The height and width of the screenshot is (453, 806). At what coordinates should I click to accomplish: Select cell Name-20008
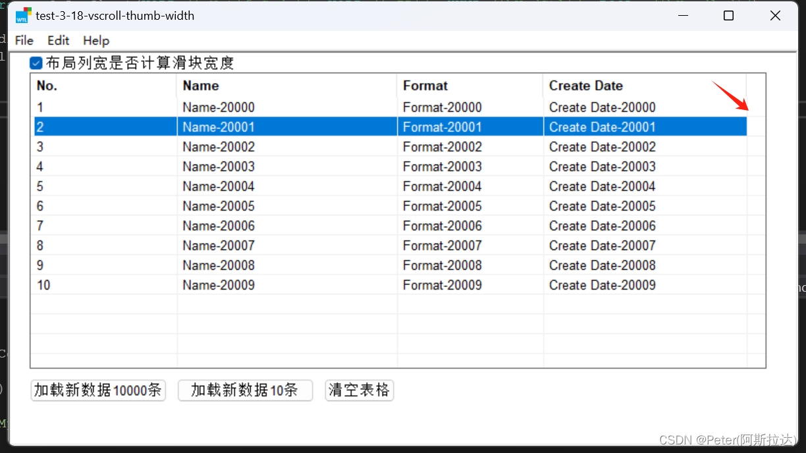[x=287, y=265]
